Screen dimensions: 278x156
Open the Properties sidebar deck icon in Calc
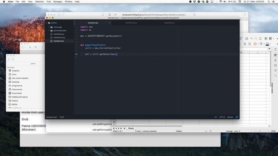click(275, 55)
